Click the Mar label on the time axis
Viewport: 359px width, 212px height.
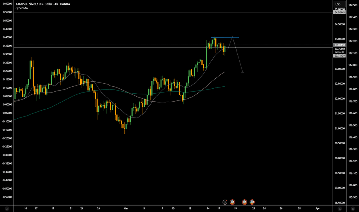coord(126,208)
